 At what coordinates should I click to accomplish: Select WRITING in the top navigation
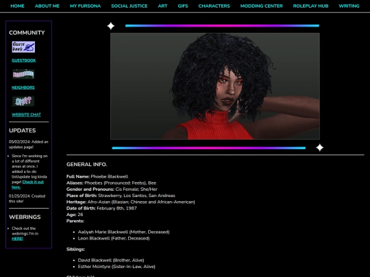[349, 6]
